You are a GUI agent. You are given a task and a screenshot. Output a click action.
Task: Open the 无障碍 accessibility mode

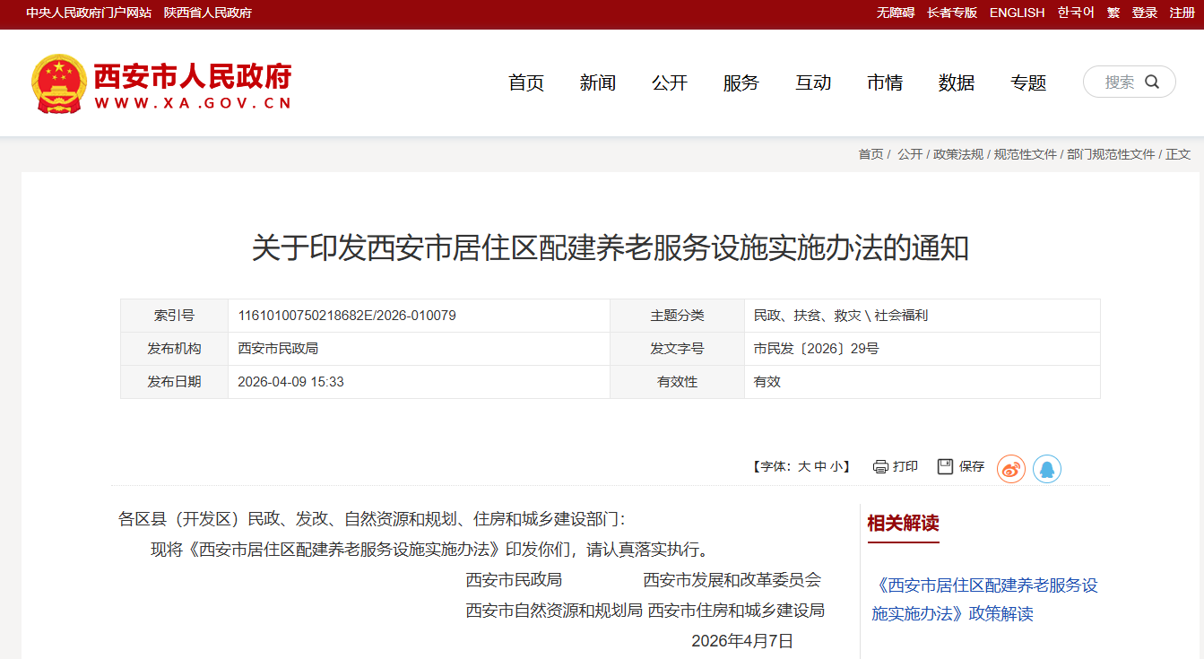click(x=895, y=13)
